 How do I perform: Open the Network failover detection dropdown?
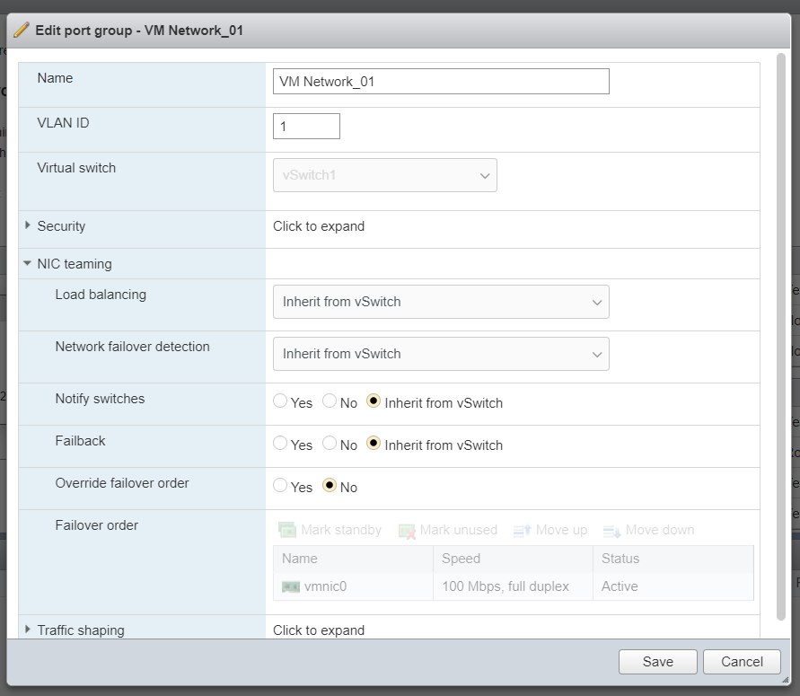coord(441,354)
